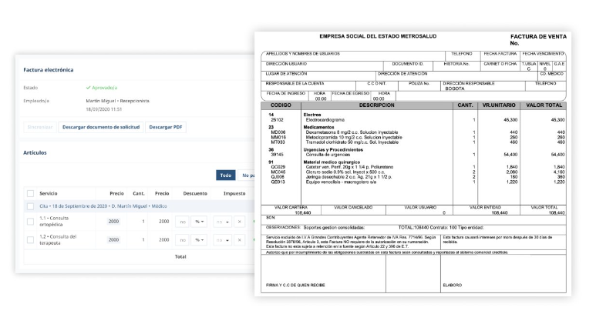Screen dimensions: 596x314
Task: Click the X icon for Consulta ortopédica
Action: [x=240, y=222]
